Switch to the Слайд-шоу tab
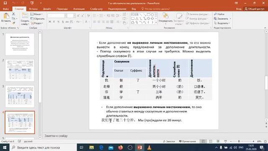 pyautogui.click(x=96, y=9)
